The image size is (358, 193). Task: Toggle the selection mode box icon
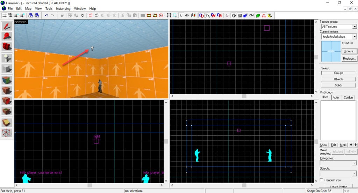coord(169,15)
